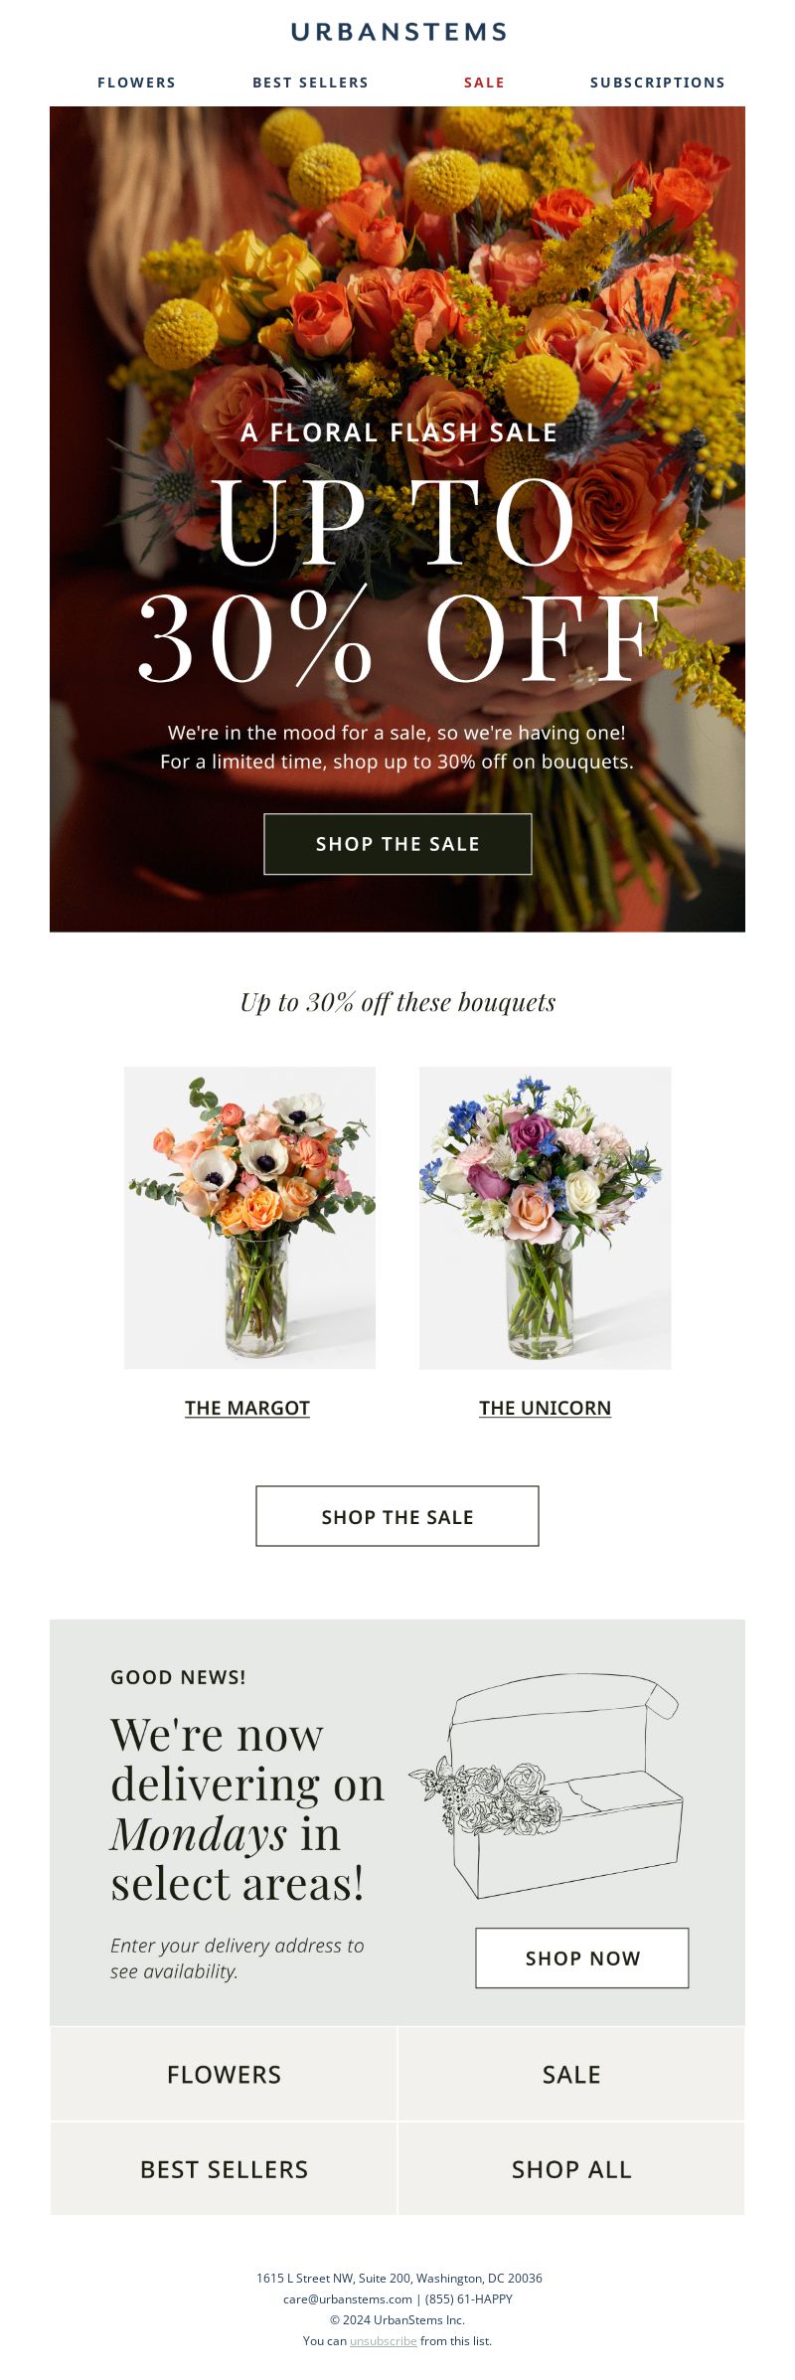
Task: Click the unsubscribe link
Action: point(383,2341)
